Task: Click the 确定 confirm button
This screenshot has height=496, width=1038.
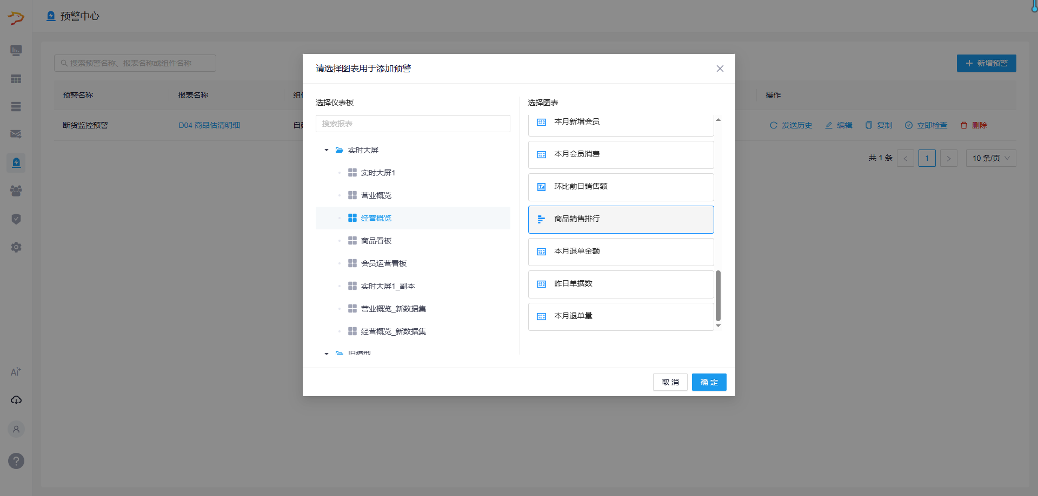Action: click(709, 382)
